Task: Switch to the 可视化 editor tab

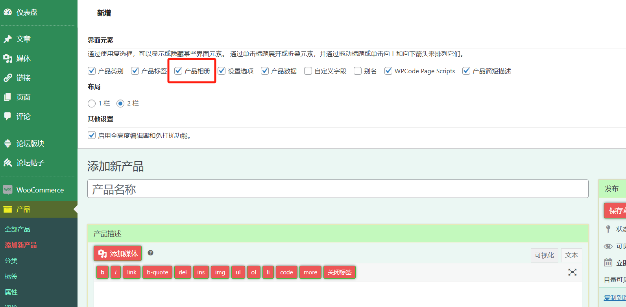Action: coord(544,255)
